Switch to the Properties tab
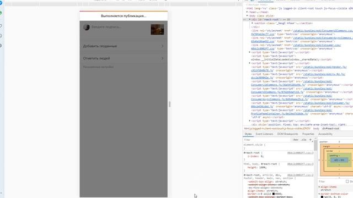The image size is (353, 198). point(308,134)
